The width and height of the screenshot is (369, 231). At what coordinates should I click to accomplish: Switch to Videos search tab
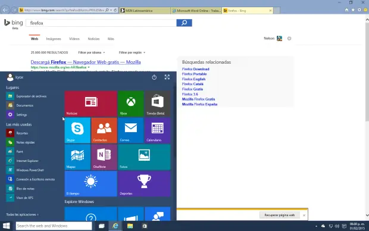pyautogui.click(x=74, y=39)
